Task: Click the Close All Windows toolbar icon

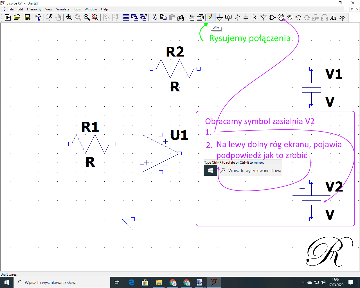Action: (143, 17)
